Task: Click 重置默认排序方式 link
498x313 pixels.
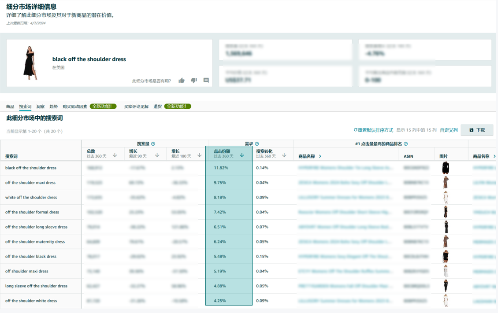Action: (373, 130)
